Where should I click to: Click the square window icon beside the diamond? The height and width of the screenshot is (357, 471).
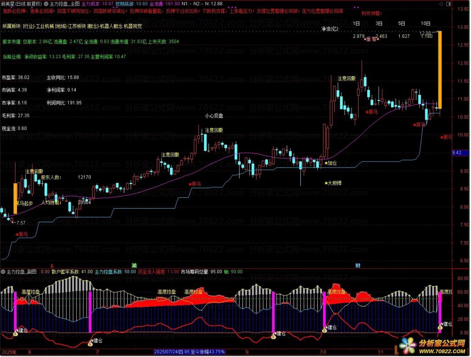coord(449,4)
